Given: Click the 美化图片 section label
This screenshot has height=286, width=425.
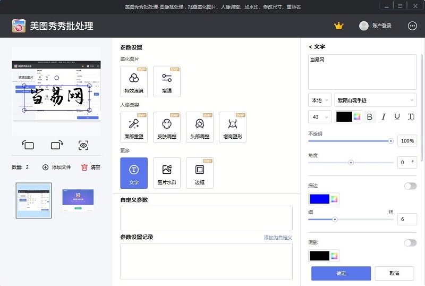Looking at the screenshot, I should click(130, 59).
